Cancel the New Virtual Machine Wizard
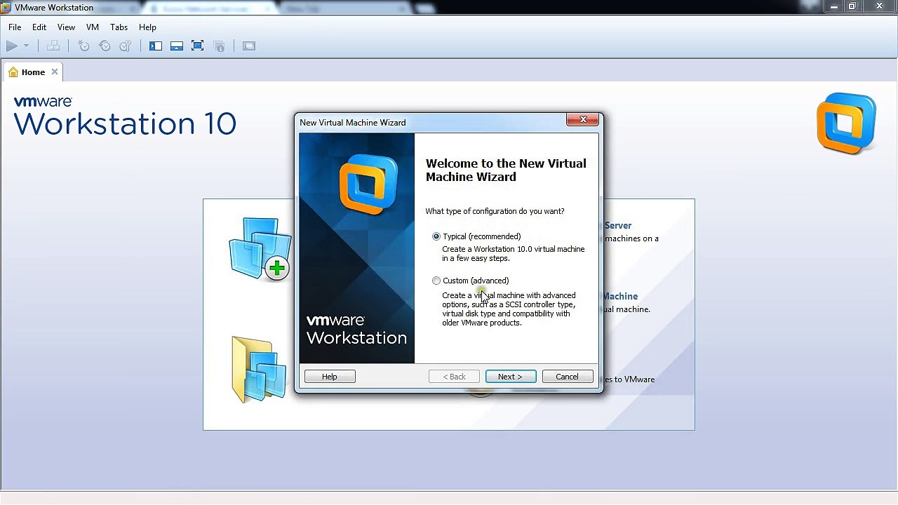898x505 pixels. (567, 377)
